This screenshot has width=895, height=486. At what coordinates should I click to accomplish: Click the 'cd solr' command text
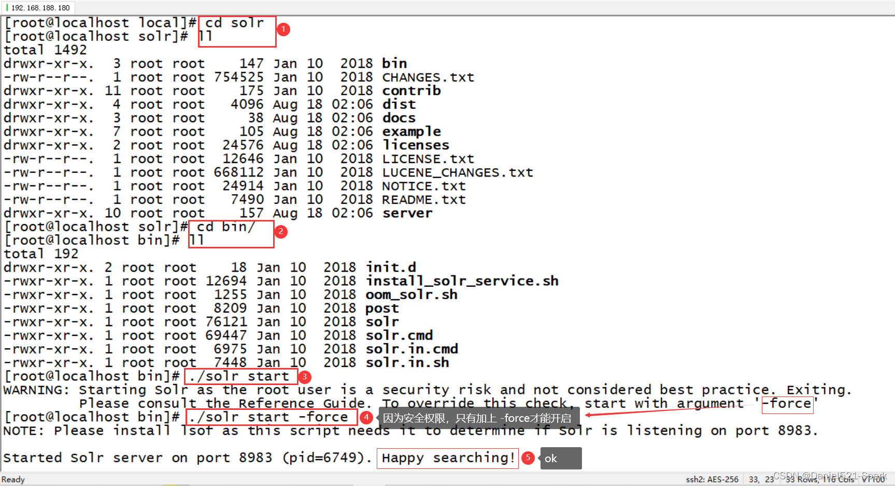click(234, 23)
